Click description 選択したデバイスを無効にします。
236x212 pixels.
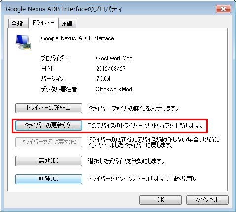click(x=126, y=161)
